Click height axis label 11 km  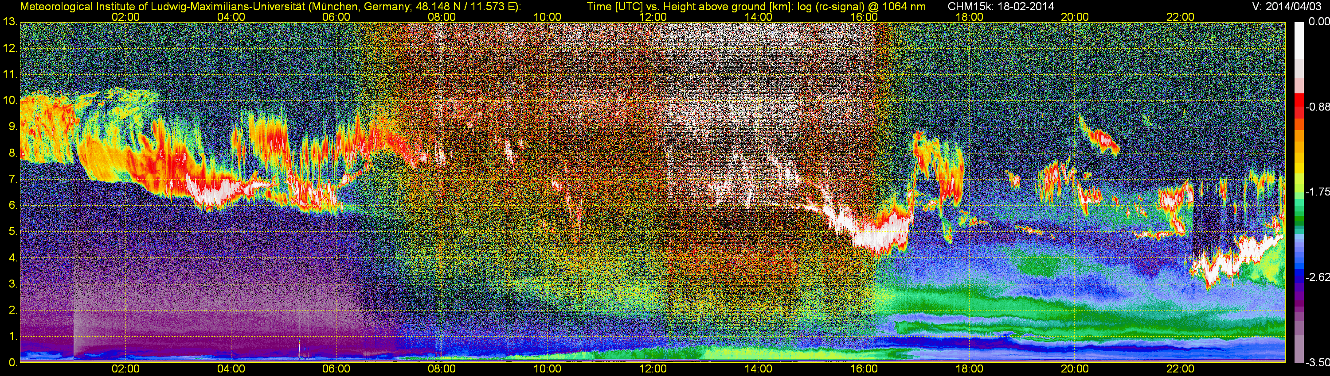pos(10,75)
